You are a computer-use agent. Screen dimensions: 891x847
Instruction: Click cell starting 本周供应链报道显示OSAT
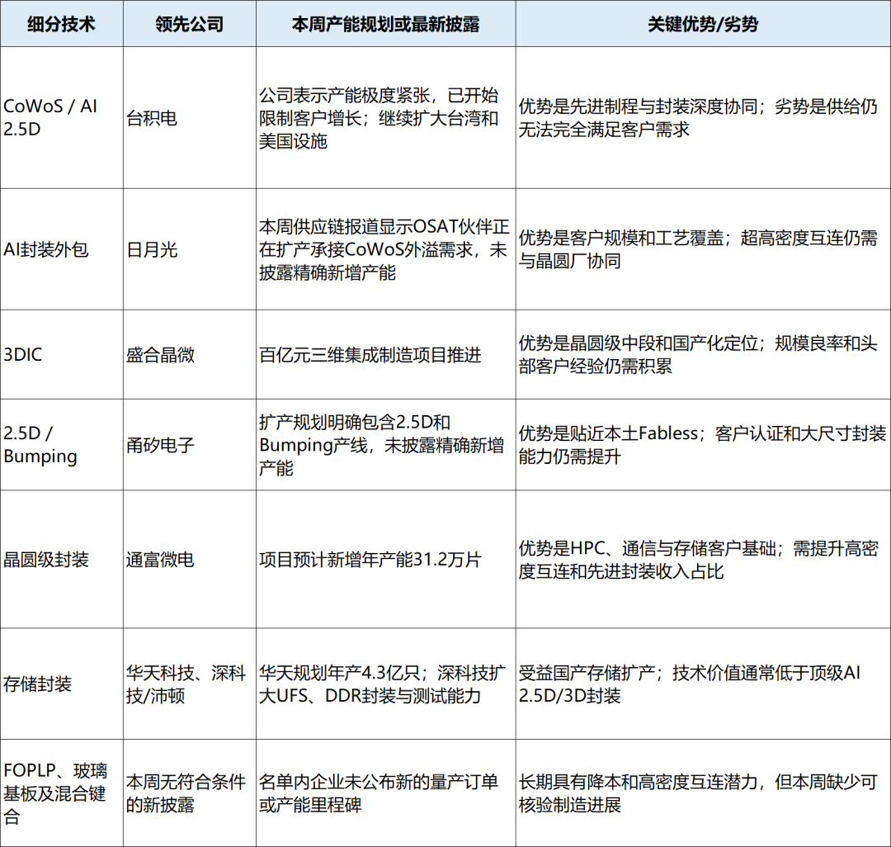coord(386,249)
